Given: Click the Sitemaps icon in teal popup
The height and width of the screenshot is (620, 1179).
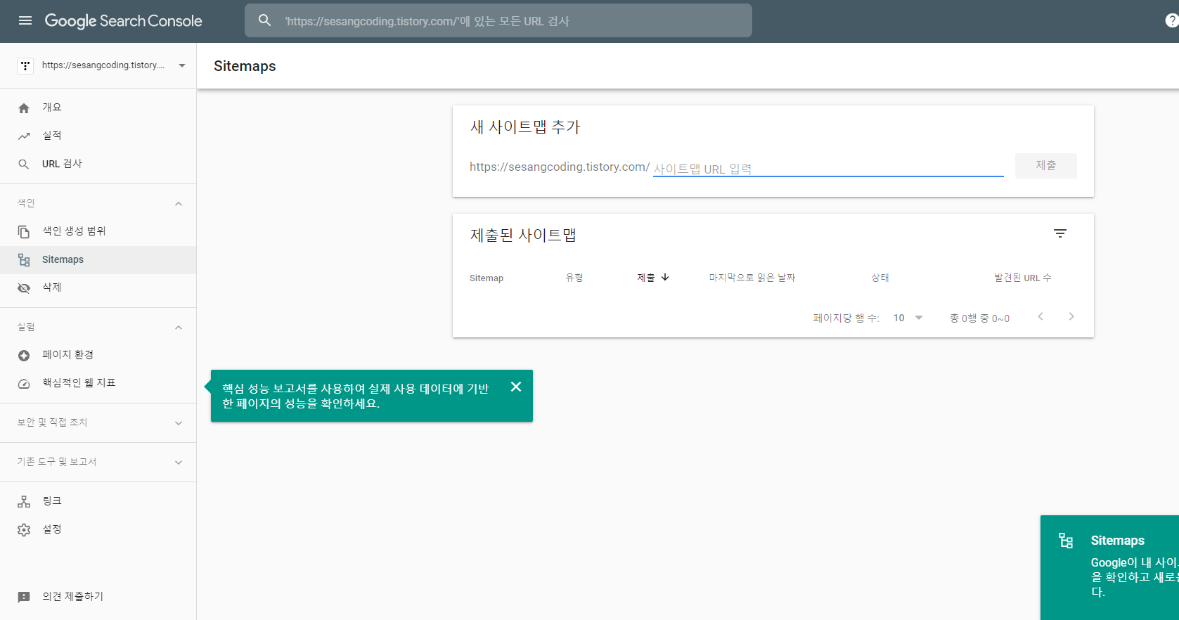Looking at the screenshot, I should click(x=1066, y=541).
